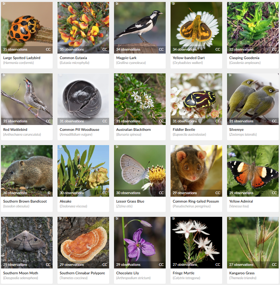280x285 pixels.
Task: Click the Fringe Myrtle flower photo
Action: [x=196, y=242]
